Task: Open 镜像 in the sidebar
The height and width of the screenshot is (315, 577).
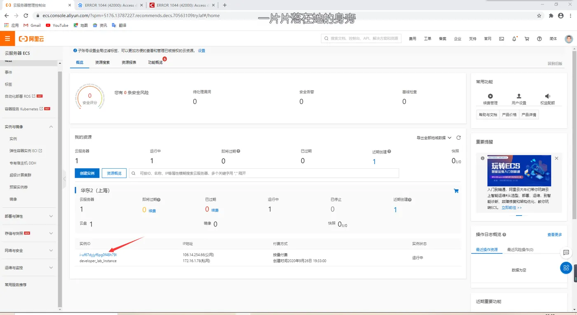Action: 13,199
